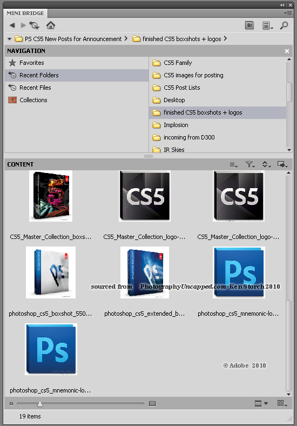
Task: Click the 19 items status text
Action: [x=30, y=416]
